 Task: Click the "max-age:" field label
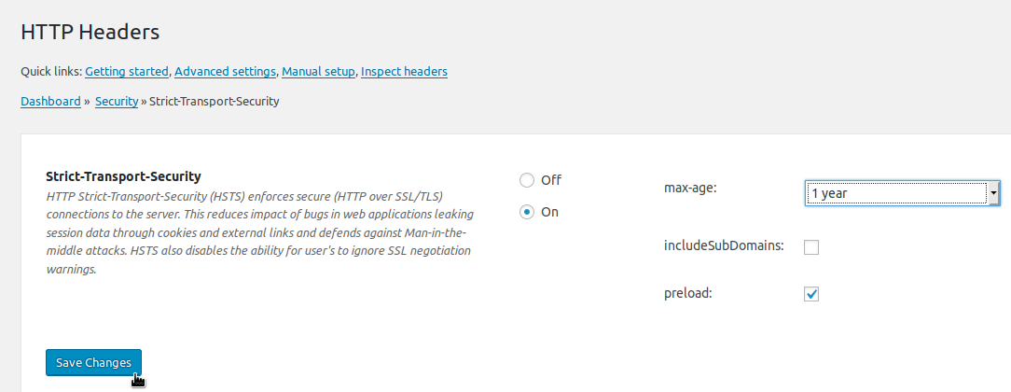pyautogui.click(x=689, y=188)
